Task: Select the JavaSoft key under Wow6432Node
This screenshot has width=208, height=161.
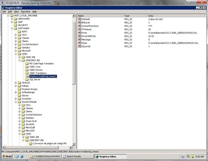Action: pyautogui.click(x=30, y=124)
